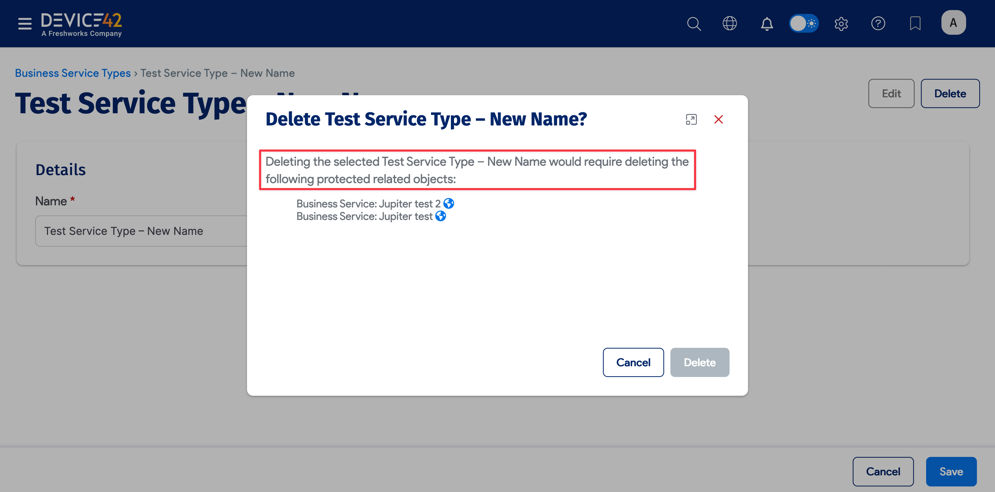Click the globe icon next to Jupiter test
The height and width of the screenshot is (492, 995).
440,216
